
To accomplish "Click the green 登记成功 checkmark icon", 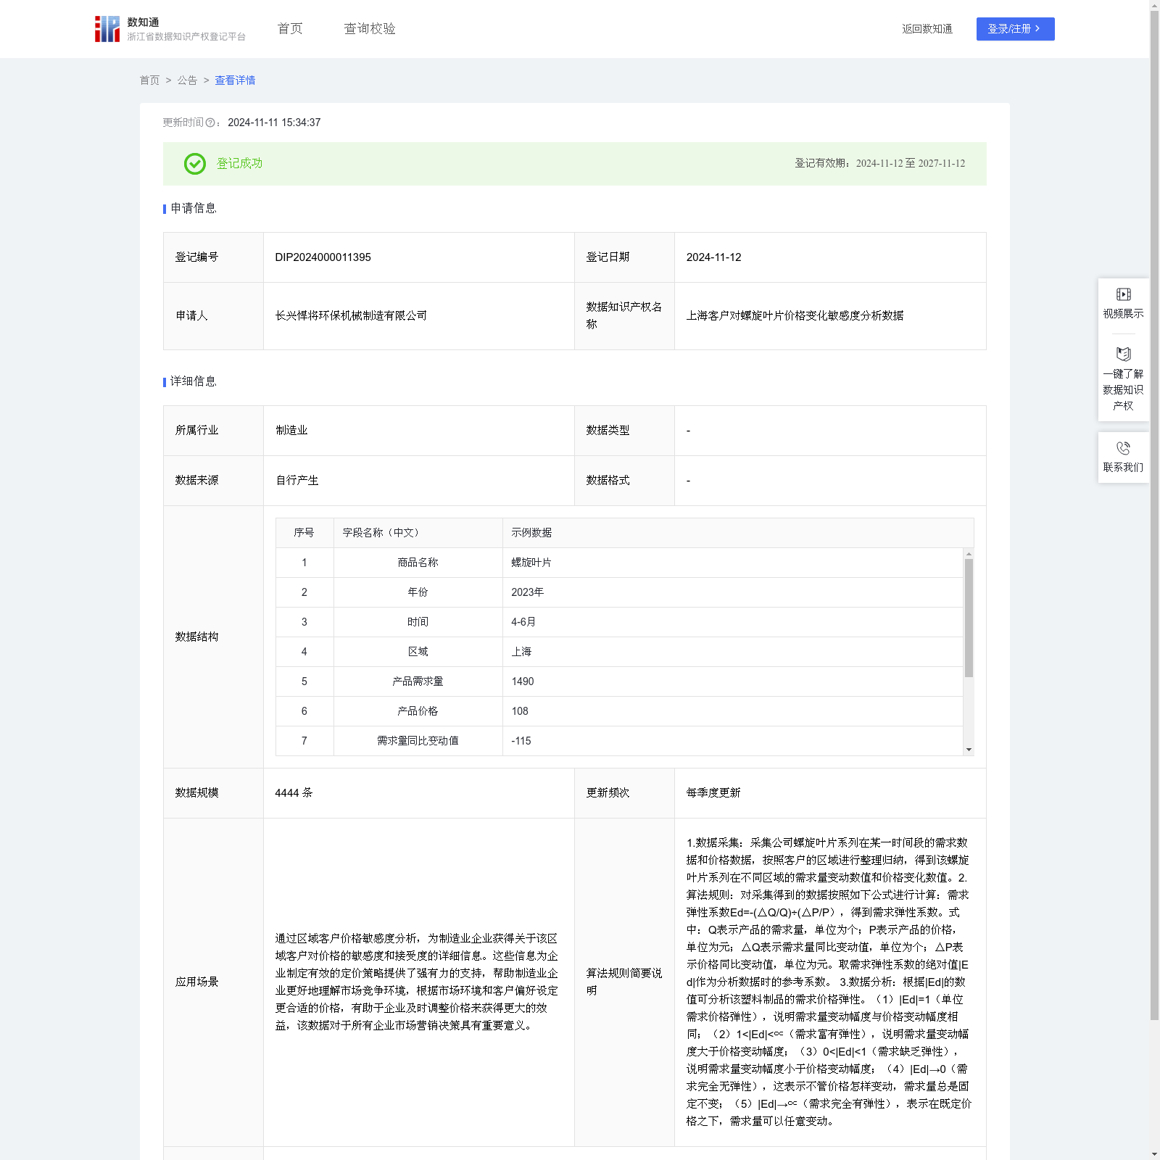I will (x=194, y=164).
